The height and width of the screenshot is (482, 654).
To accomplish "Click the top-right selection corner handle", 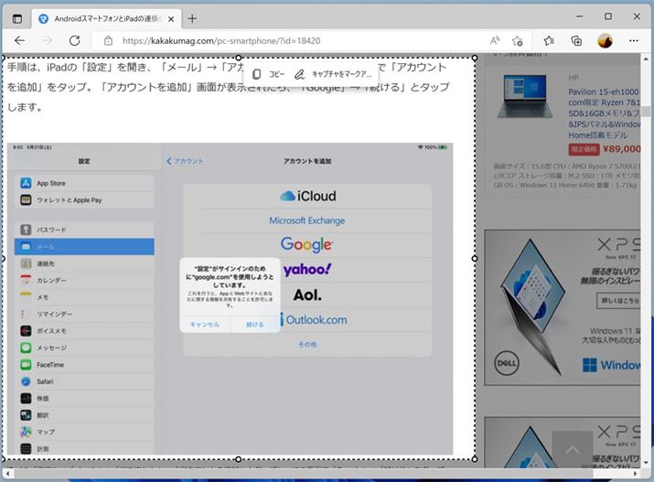I will (475, 58).
